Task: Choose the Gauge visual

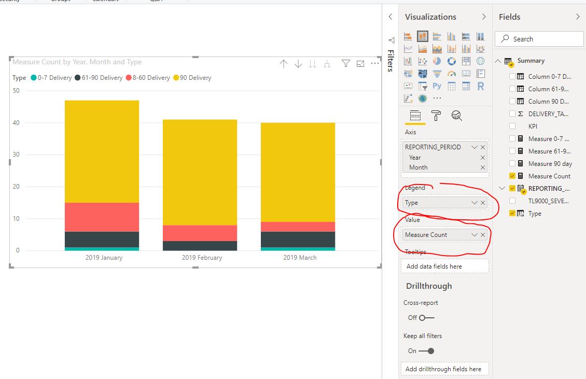Action: click(x=452, y=74)
